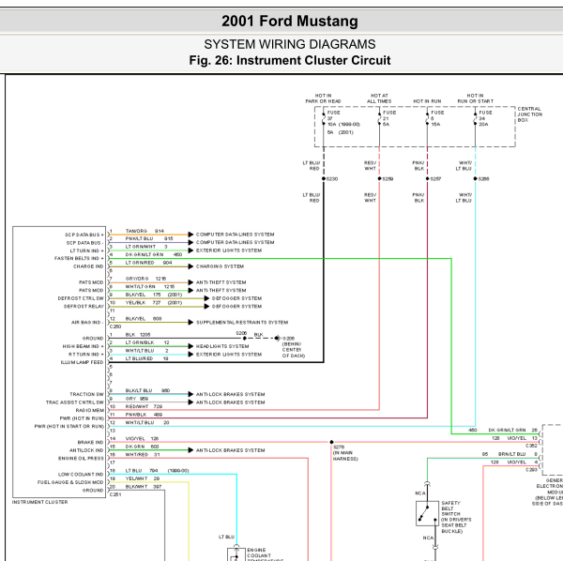This screenshot has width=563, height=561.
Task: Click connector label C250
Action: [x=115, y=326]
